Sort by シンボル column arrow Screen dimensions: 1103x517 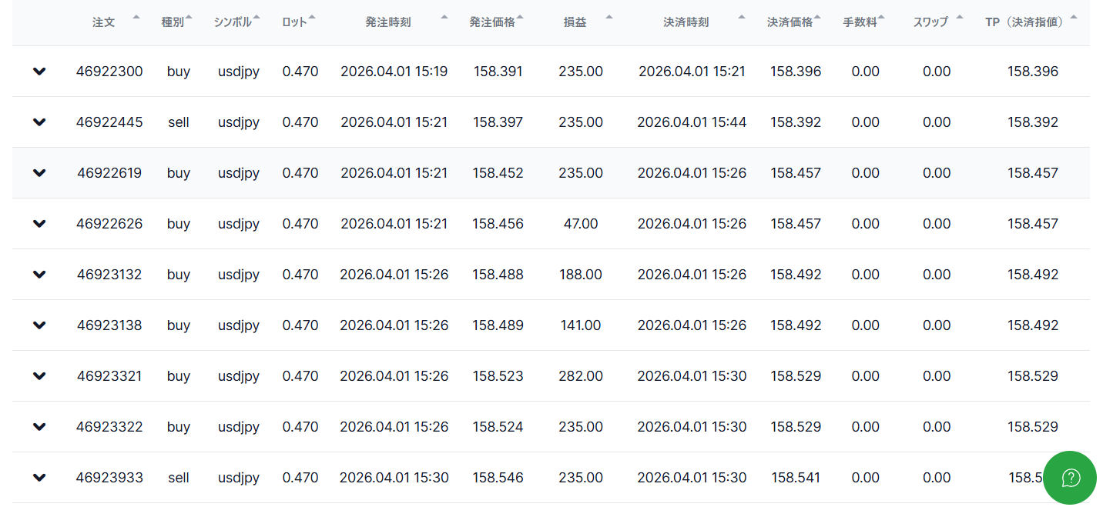256,17
